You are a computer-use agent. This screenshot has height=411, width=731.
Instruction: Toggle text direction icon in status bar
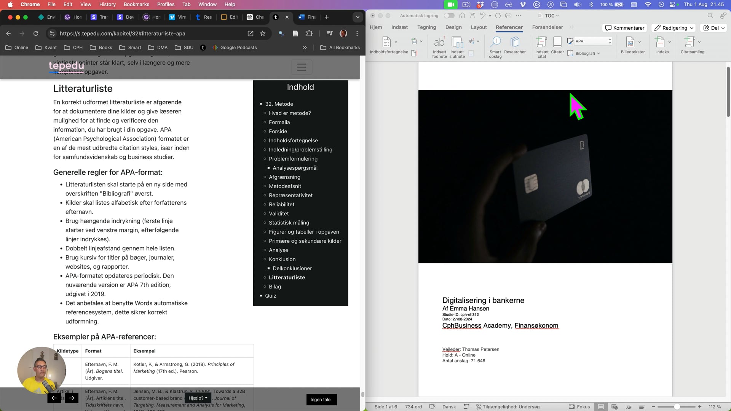coord(466,407)
